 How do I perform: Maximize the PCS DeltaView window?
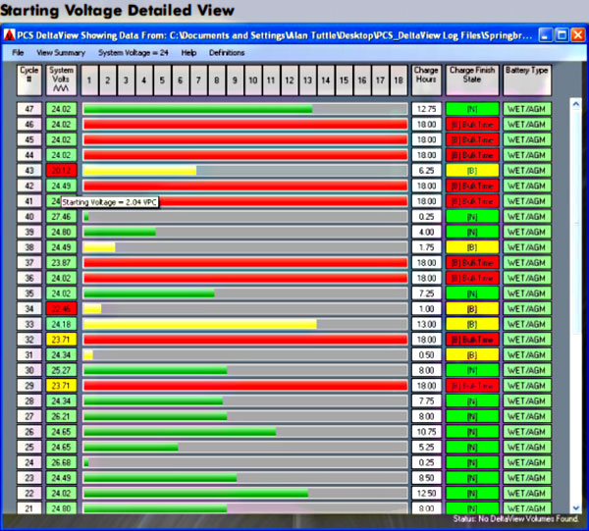[562, 35]
